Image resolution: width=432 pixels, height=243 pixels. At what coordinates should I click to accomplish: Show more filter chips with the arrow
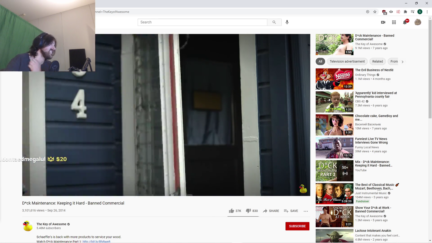click(x=403, y=62)
